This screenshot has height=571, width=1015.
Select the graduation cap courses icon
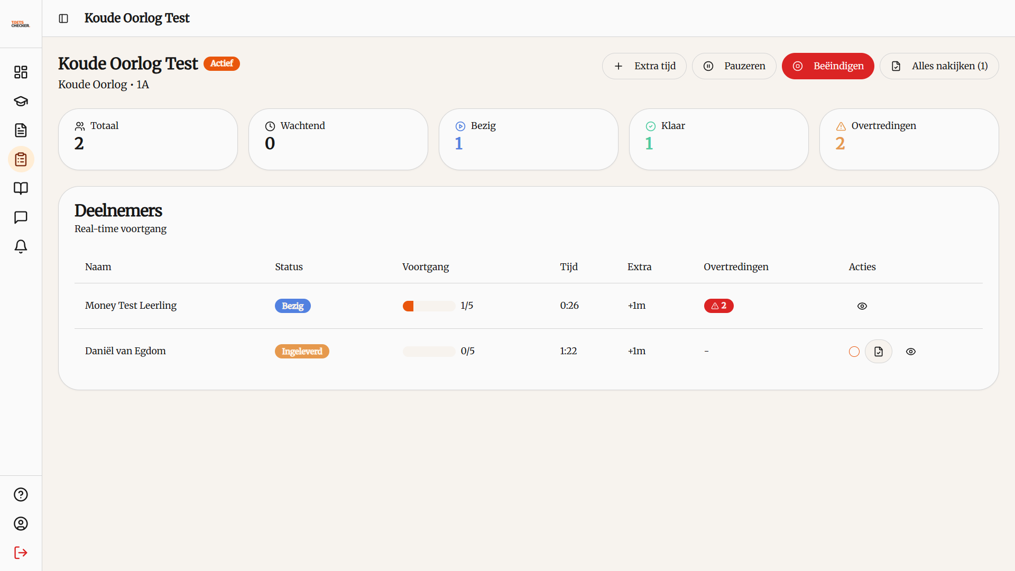click(21, 101)
